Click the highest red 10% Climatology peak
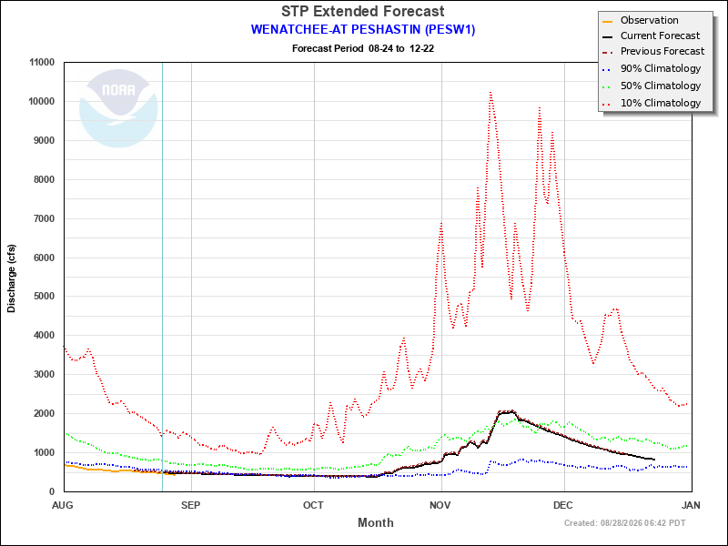 pos(490,93)
